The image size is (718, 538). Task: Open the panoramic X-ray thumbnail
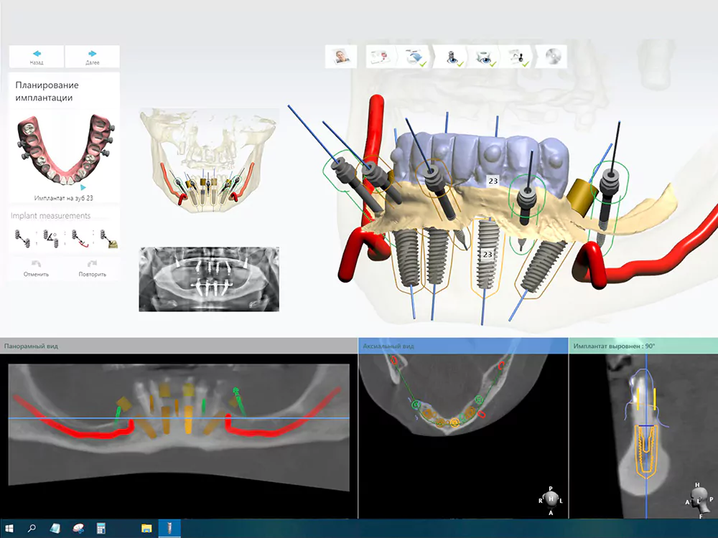(209, 280)
